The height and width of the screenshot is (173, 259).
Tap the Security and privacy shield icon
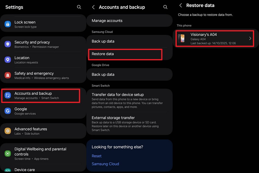coord(8,44)
